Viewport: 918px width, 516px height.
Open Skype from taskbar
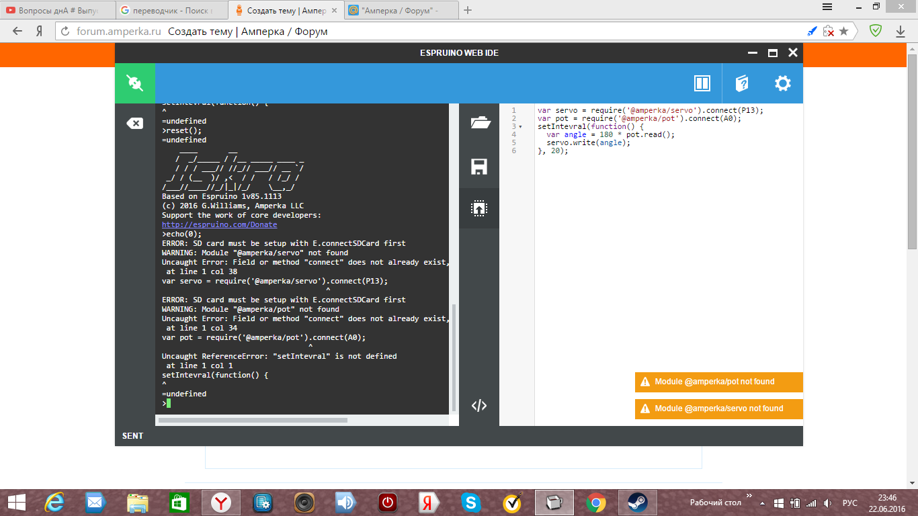pyautogui.click(x=471, y=503)
